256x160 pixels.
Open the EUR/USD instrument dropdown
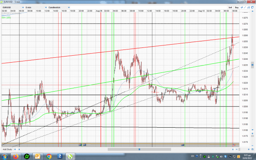[x=13, y=7]
